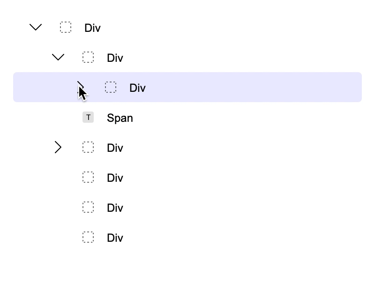This screenshot has height=298, width=375.
Task: Select the label of the collapsed Div
Action: (x=115, y=148)
